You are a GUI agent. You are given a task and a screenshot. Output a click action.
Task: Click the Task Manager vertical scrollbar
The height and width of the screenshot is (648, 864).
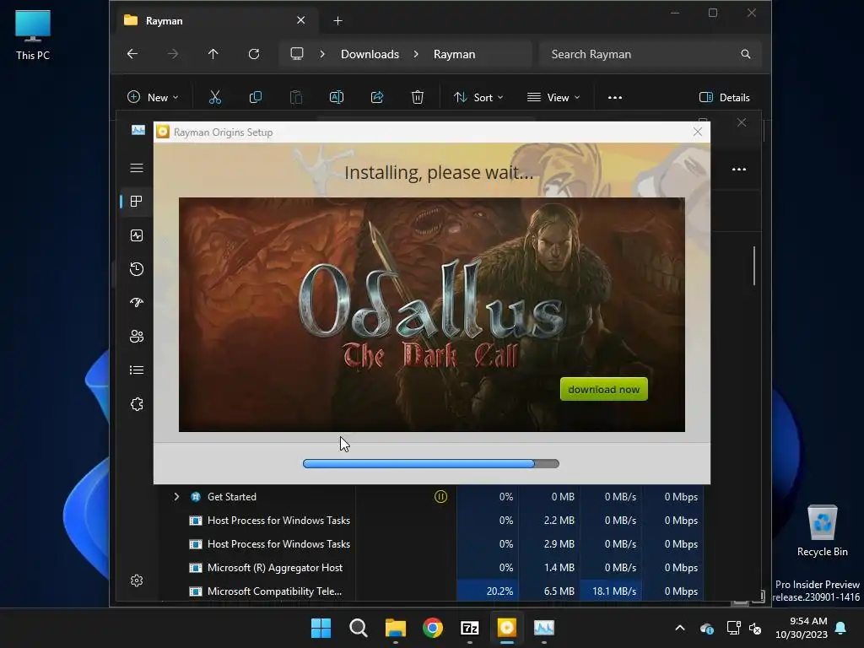(x=754, y=266)
